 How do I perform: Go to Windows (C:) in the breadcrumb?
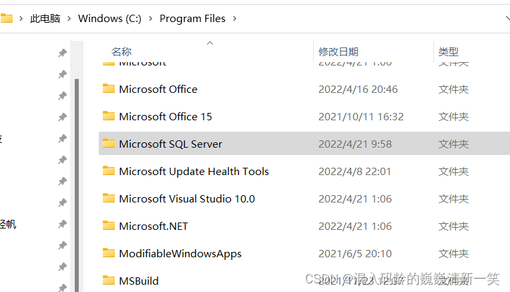click(x=109, y=19)
